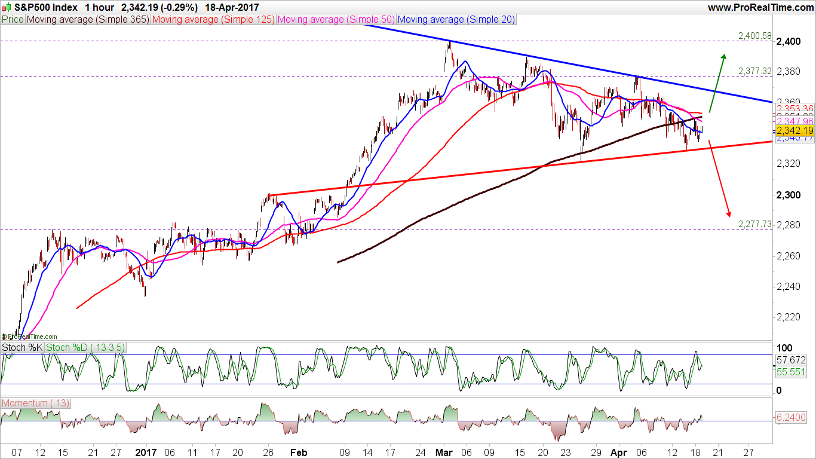816x459 pixels.
Task: Click the 2,240 price axis label
Action: (789, 286)
